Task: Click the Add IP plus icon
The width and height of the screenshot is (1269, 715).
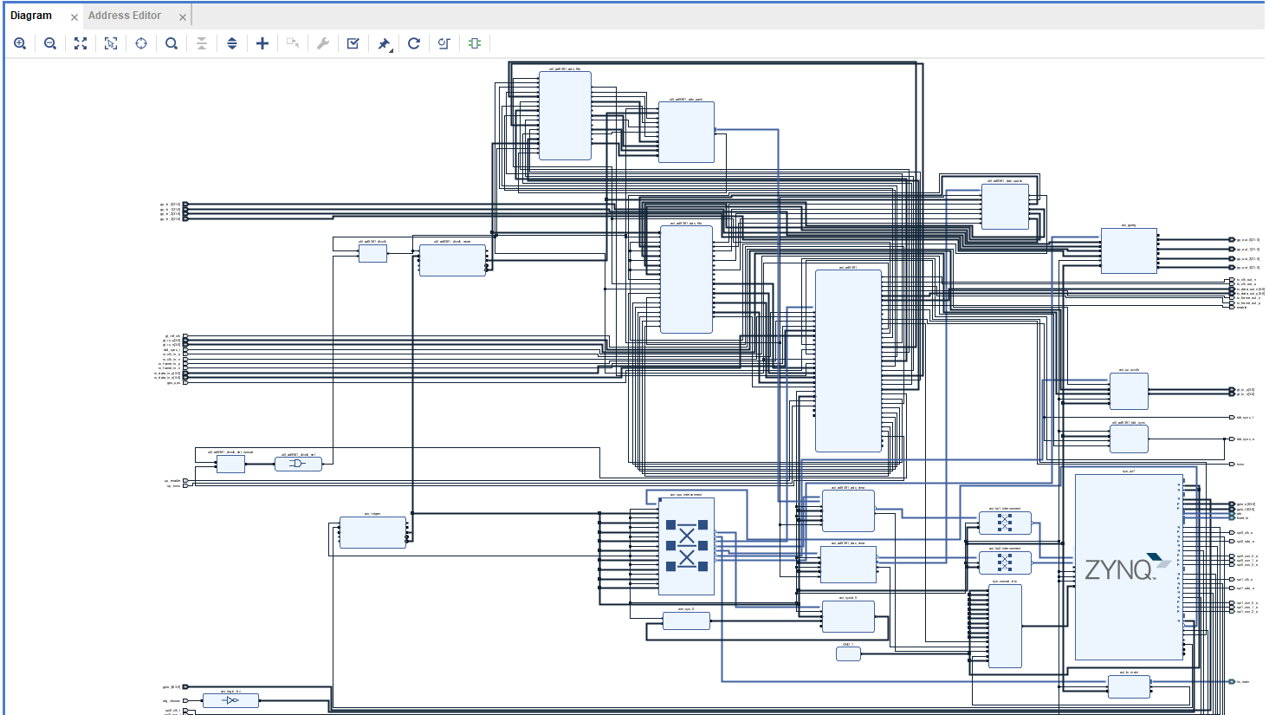Action: [x=262, y=43]
